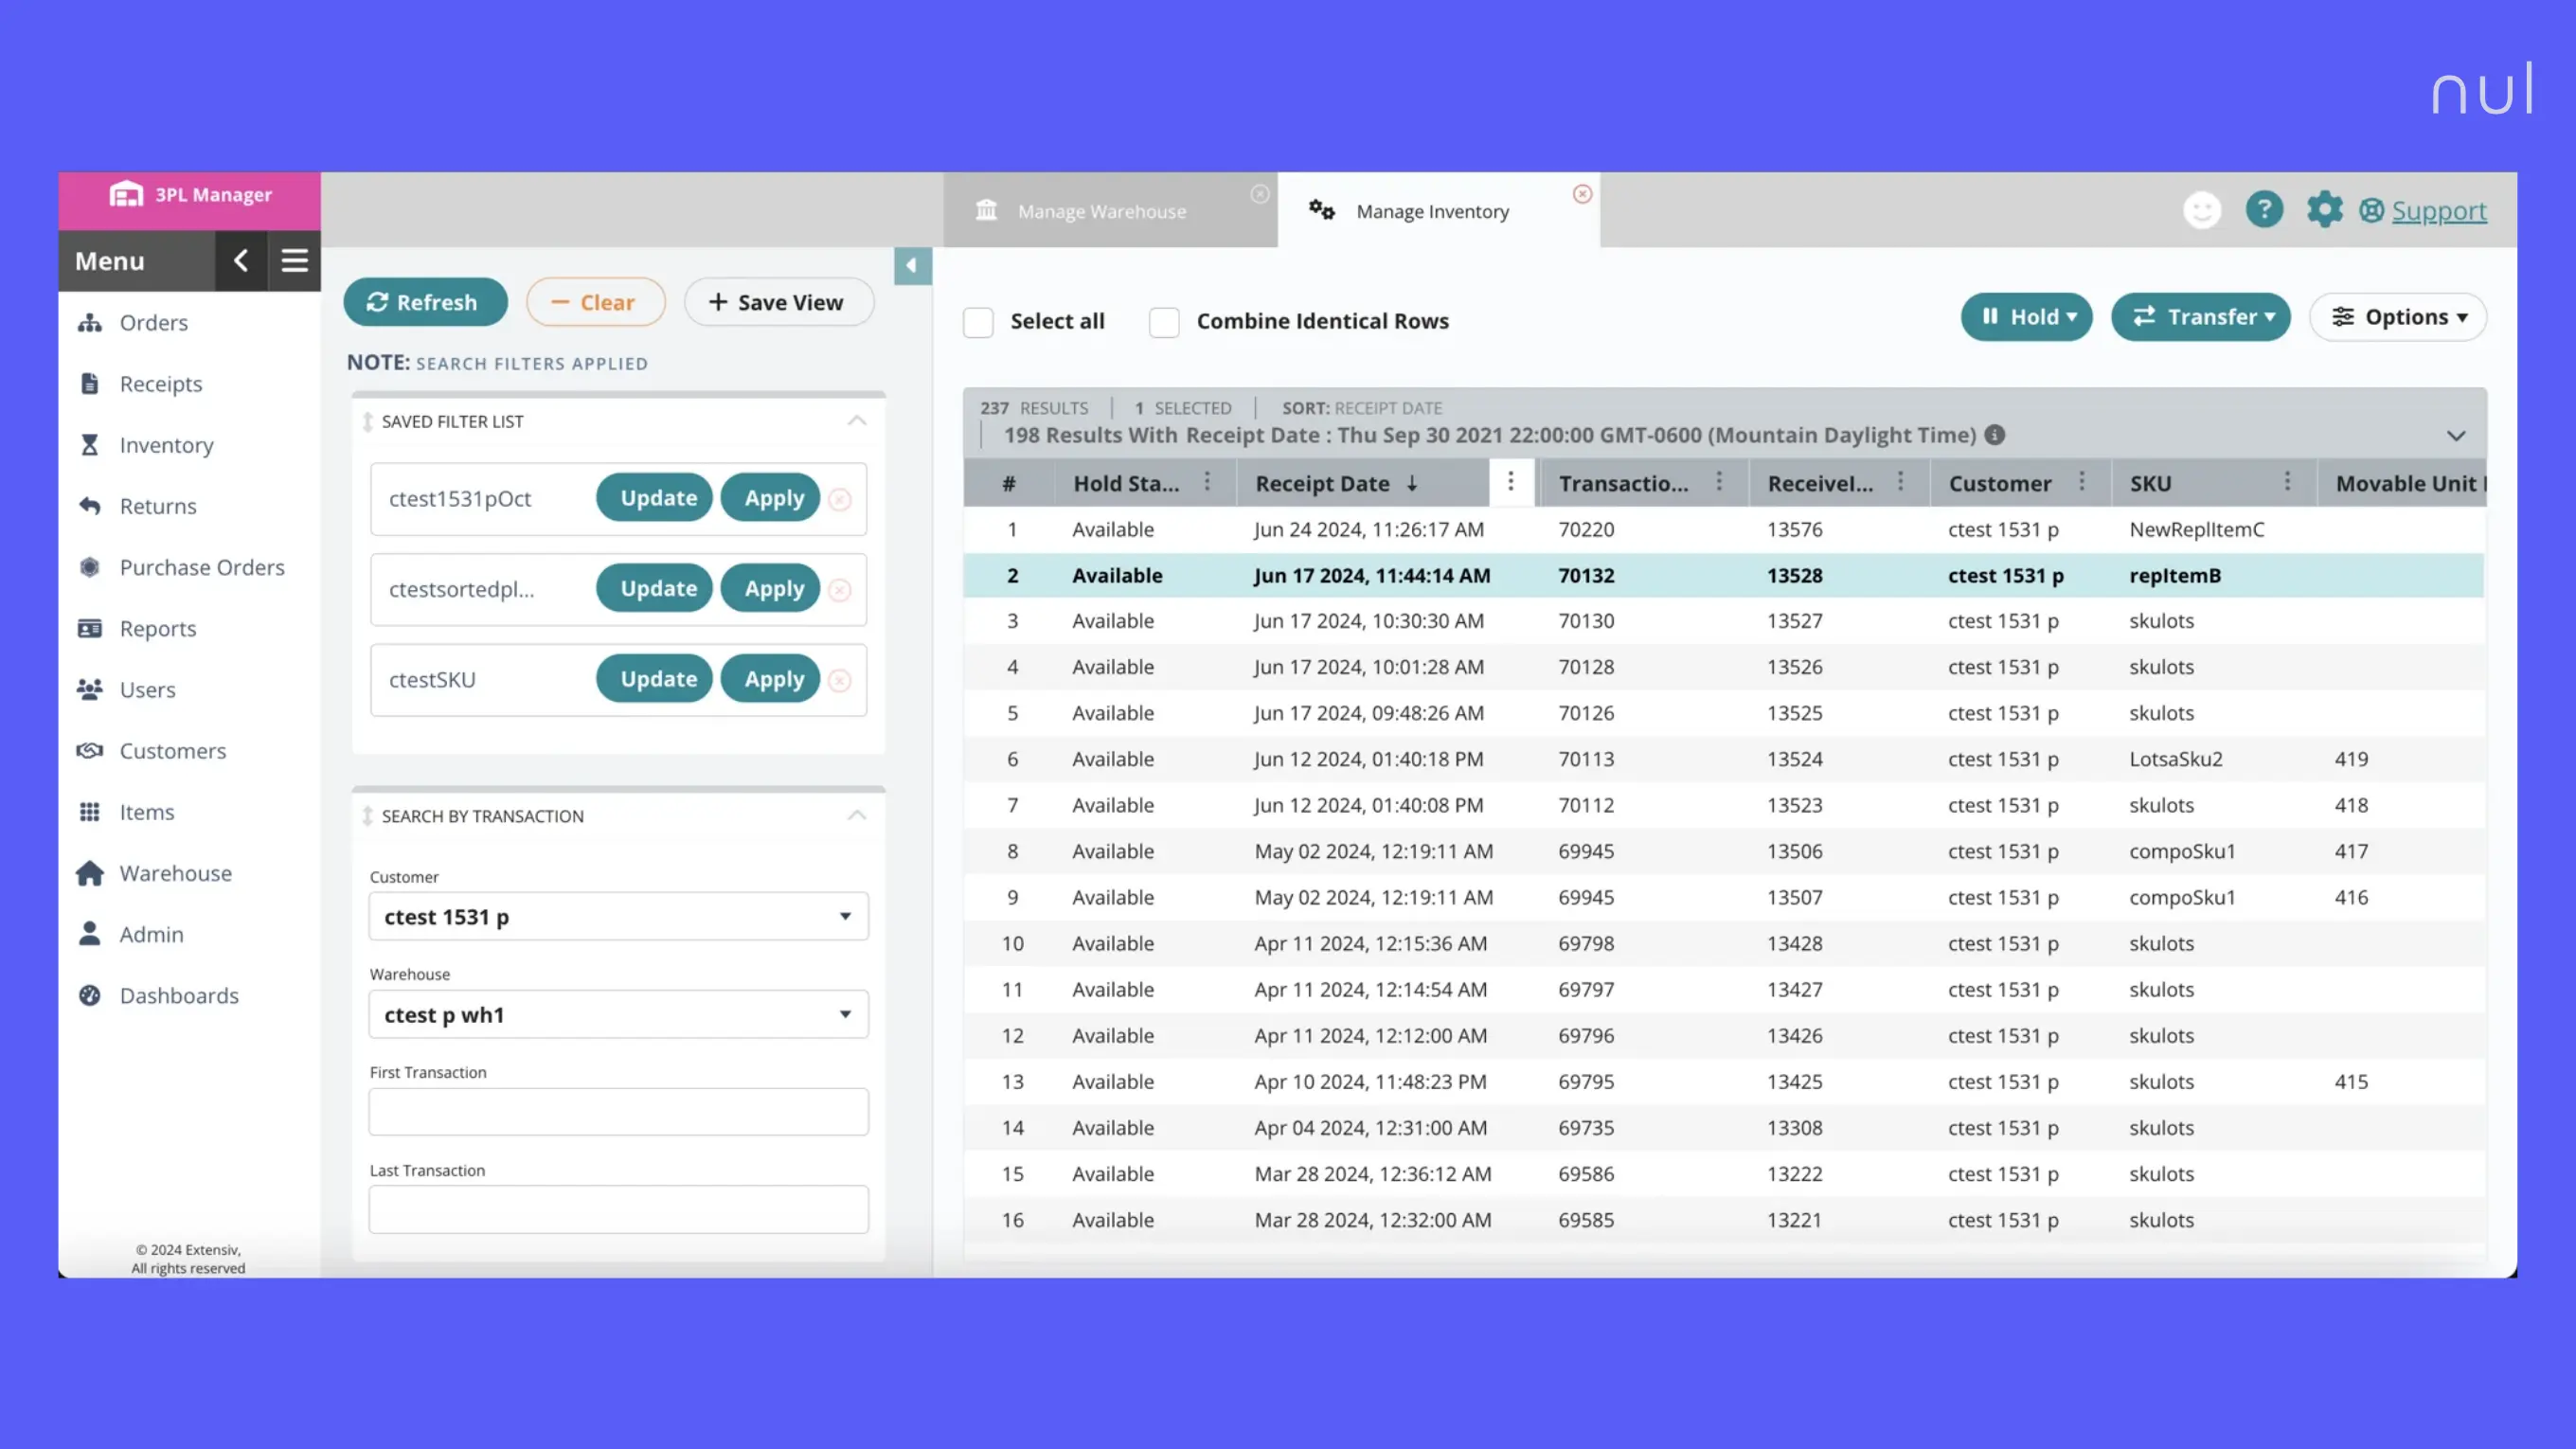Select Customers in the sidebar
Viewport: 2576px width, 1449px height.
[x=172, y=750]
